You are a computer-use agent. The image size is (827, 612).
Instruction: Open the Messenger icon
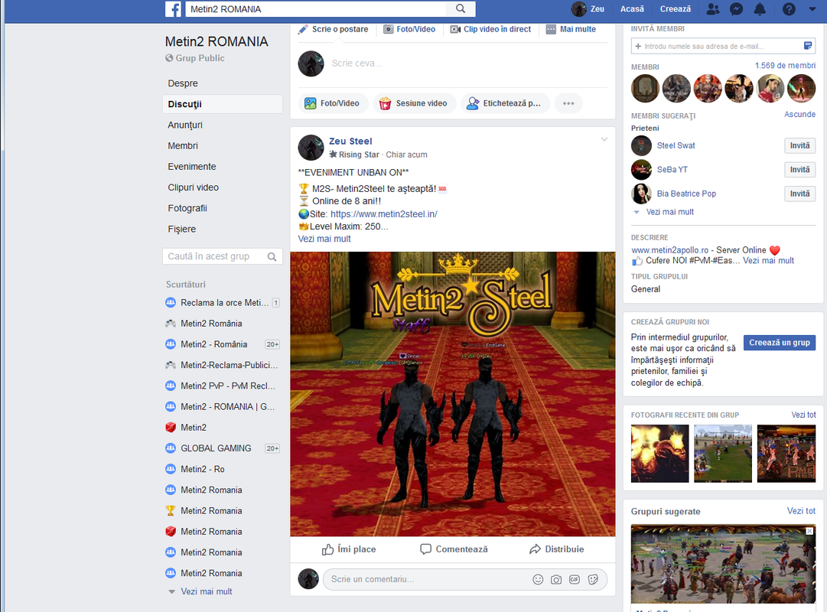click(x=736, y=9)
